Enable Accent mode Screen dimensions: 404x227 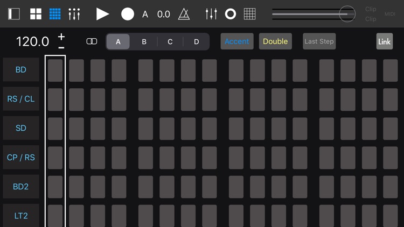coord(237,41)
